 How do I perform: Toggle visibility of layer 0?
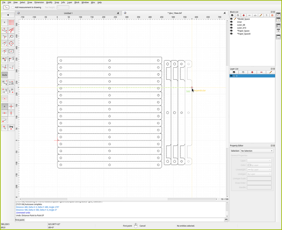pos(231,76)
